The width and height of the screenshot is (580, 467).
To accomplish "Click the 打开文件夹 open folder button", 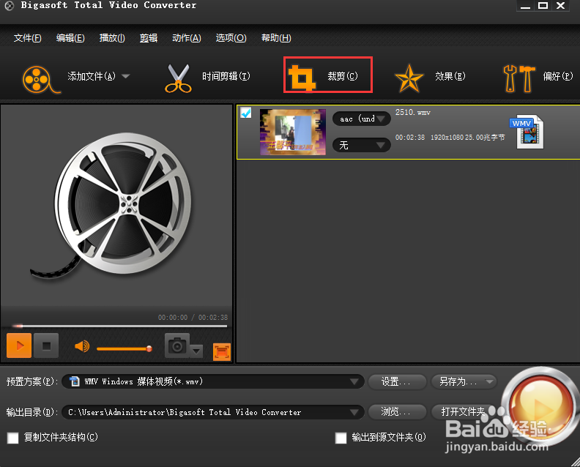I will (x=464, y=411).
